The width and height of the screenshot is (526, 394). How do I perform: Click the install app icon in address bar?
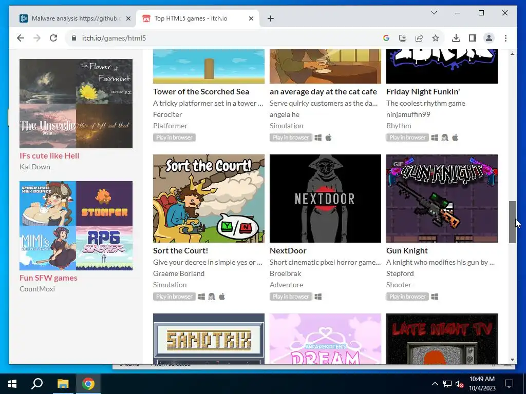pos(403,38)
